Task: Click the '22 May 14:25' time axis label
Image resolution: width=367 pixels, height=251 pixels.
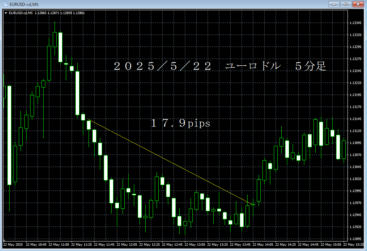Action: point(286,244)
